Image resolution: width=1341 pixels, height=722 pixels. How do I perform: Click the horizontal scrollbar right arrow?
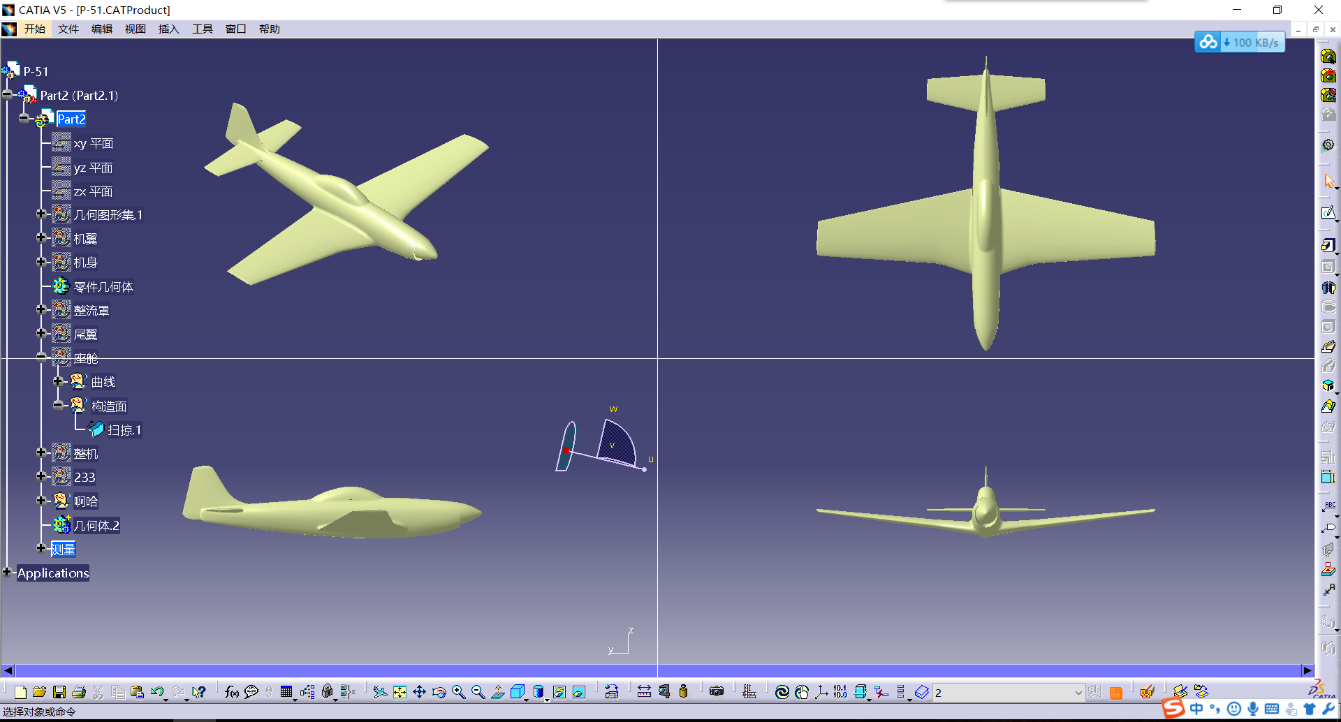click(x=1307, y=670)
